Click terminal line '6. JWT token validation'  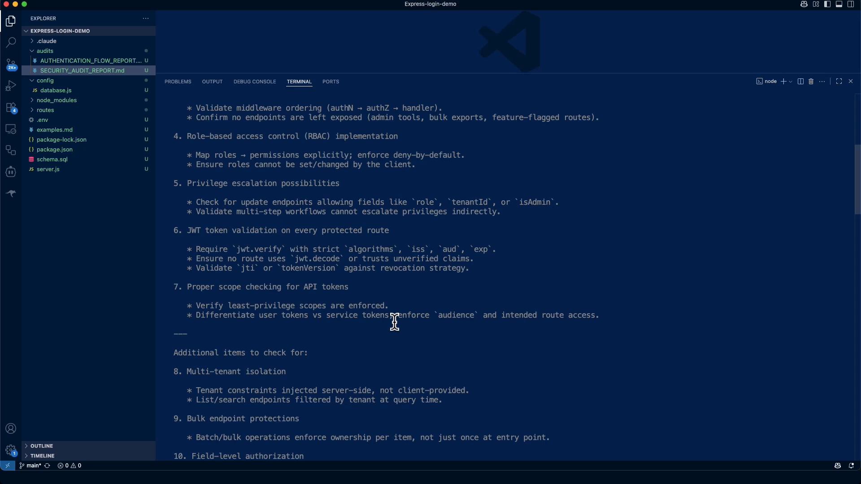(x=281, y=230)
